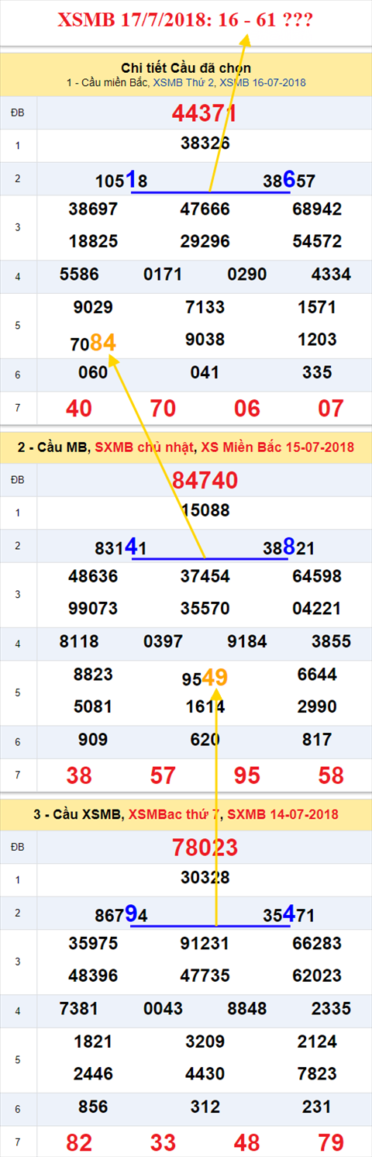Click the number 4334
Screen dimensions: 372x1157
331,275
